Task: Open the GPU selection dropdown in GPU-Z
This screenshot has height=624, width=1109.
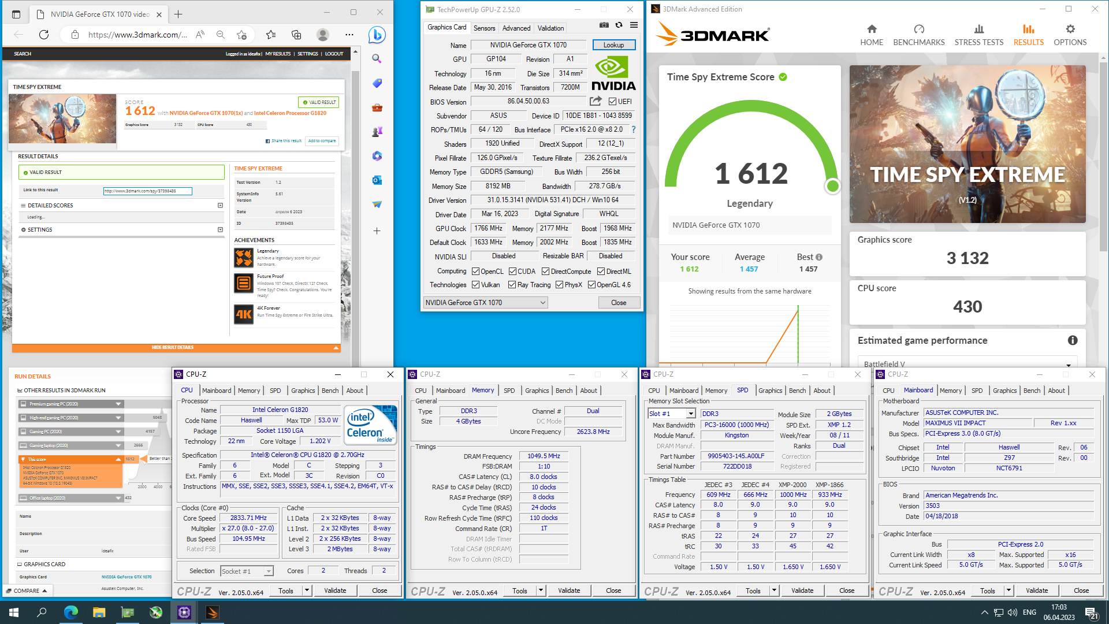Action: click(x=485, y=302)
